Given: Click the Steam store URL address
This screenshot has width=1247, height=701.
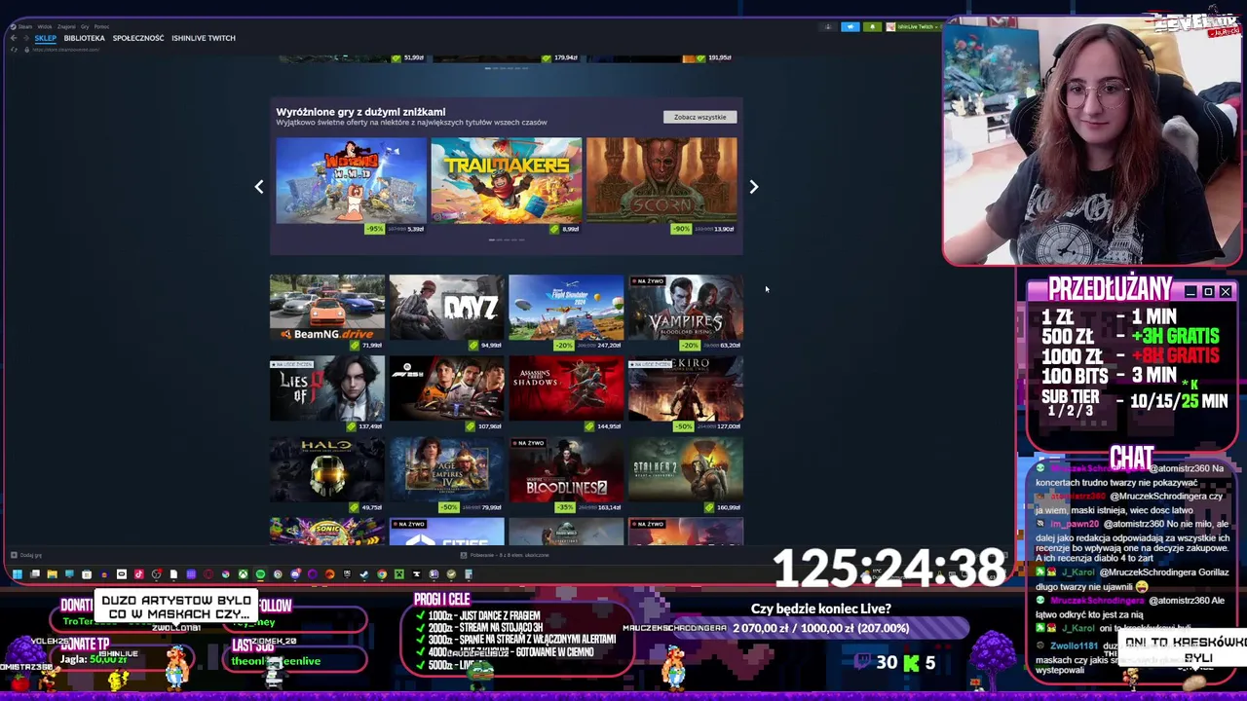Looking at the screenshot, I should click(65, 50).
